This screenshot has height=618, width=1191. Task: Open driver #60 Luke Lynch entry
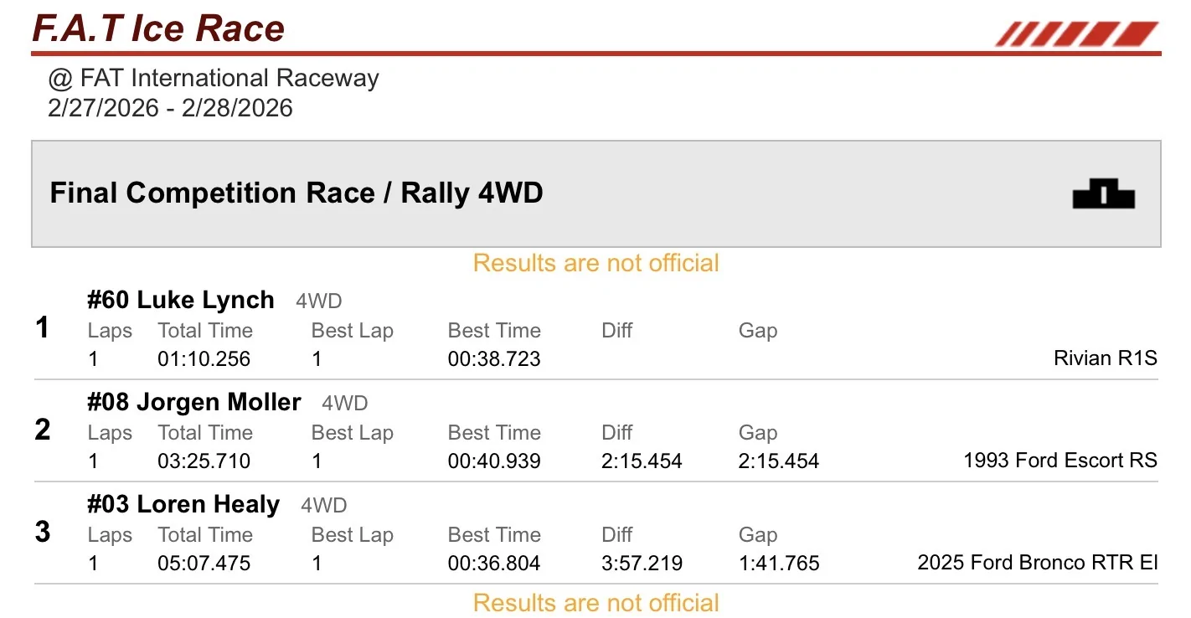181,300
